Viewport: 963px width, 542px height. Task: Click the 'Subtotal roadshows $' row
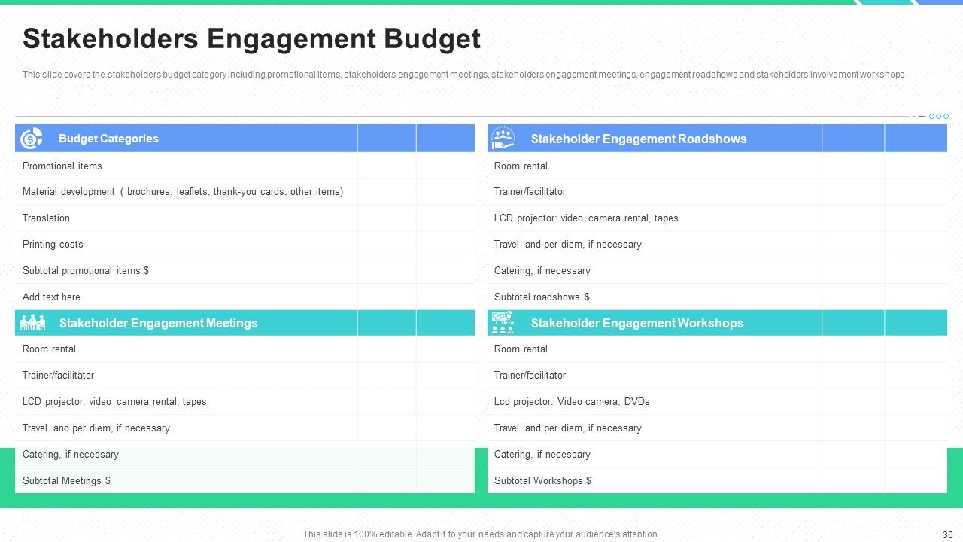717,297
